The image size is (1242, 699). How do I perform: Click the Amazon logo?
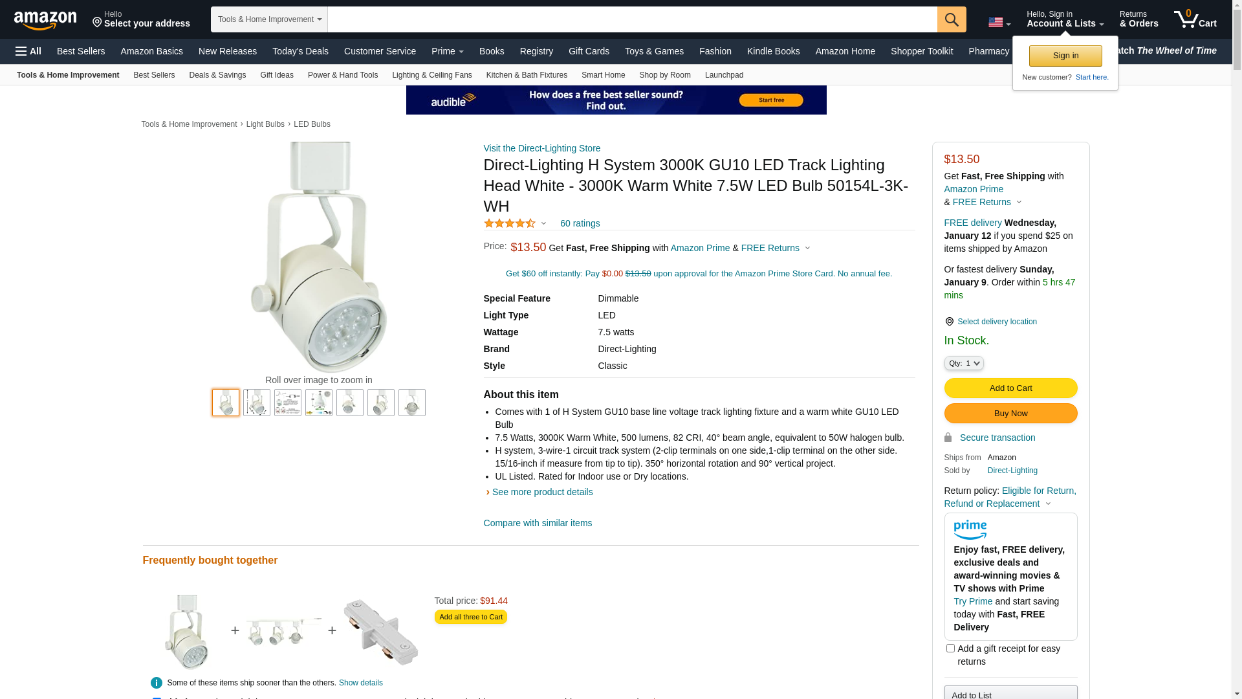[45, 20]
